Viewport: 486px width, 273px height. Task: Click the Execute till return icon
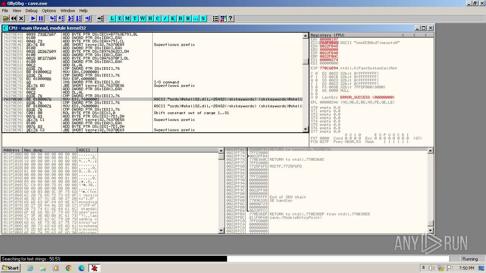pos(88,18)
